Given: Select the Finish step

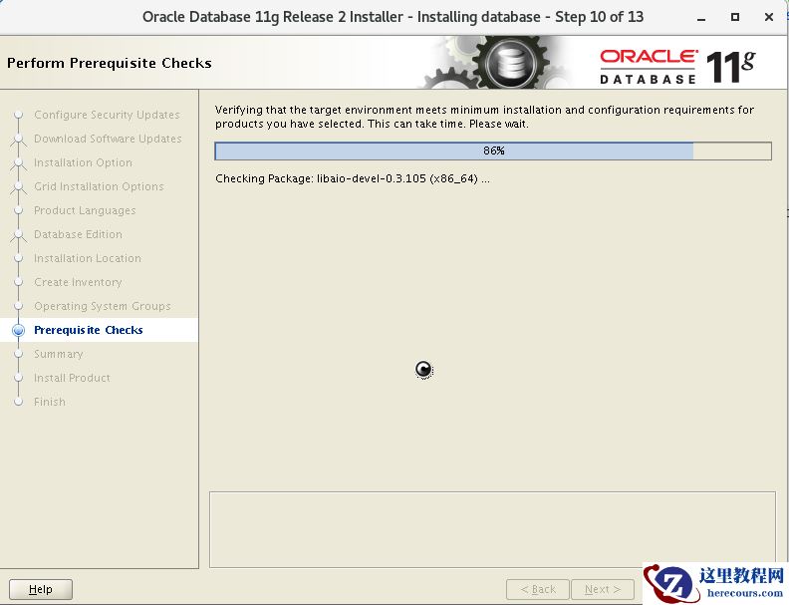Looking at the screenshot, I should pyautogui.click(x=50, y=402).
